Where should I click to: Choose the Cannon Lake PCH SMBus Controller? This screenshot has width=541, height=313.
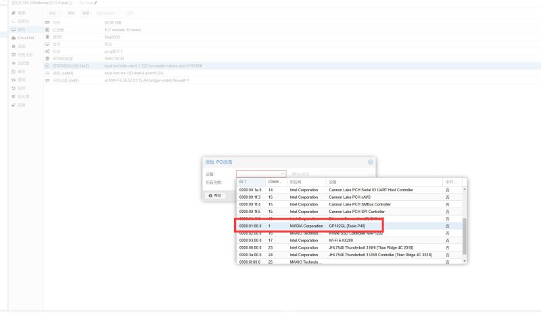tap(349, 205)
